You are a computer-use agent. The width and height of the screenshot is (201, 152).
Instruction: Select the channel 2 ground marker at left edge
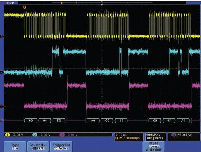(x=2, y=72)
